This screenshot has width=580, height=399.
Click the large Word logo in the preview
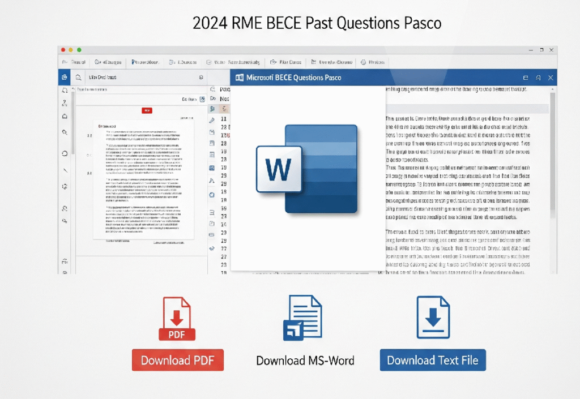pos(307,169)
